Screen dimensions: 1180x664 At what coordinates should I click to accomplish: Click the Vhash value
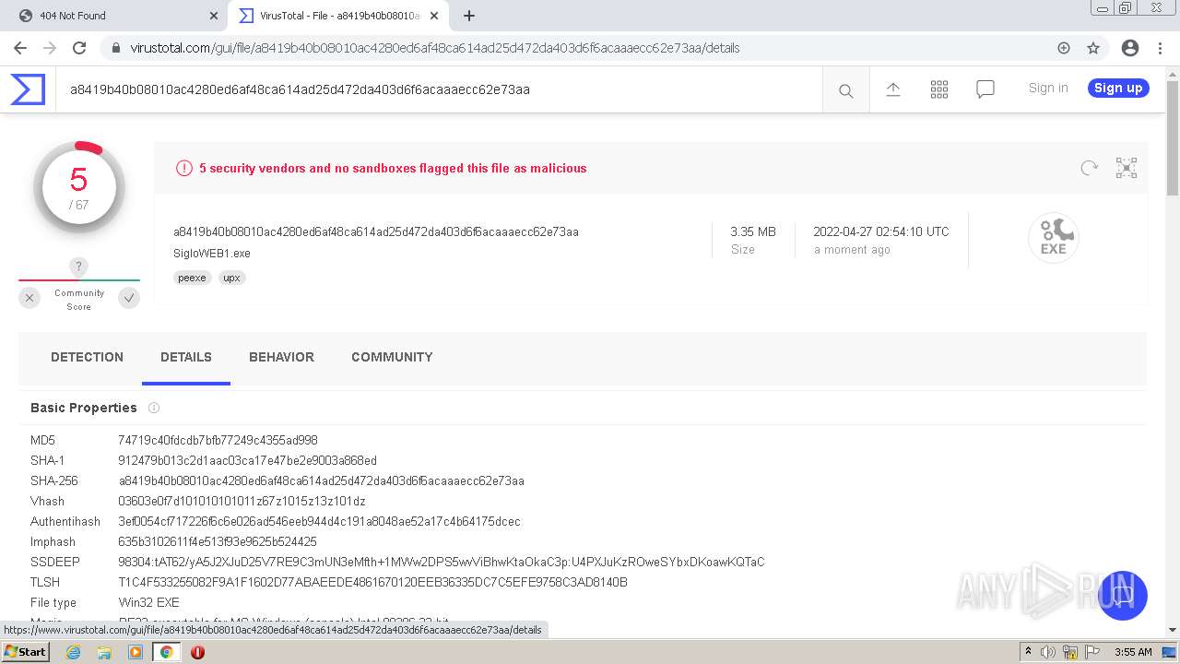tap(242, 501)
